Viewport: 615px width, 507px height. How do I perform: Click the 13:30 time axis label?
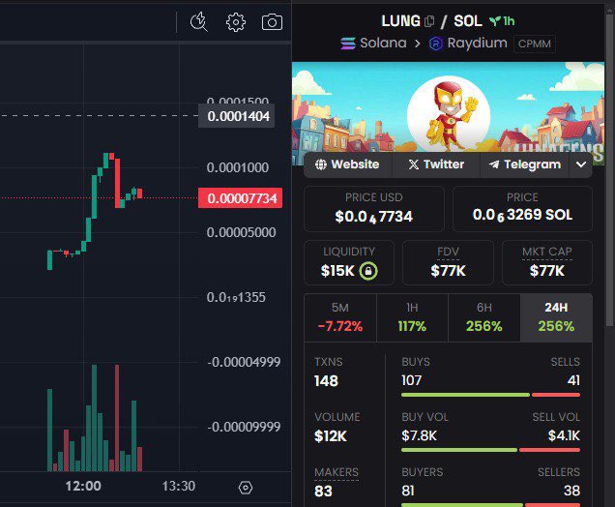pos(179,487)
